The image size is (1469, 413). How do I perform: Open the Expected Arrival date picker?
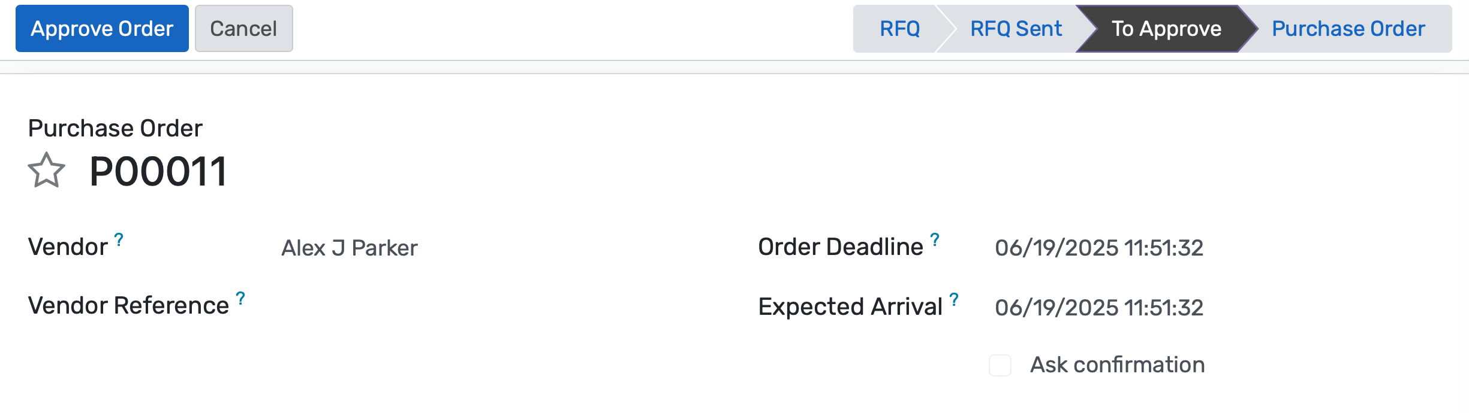pos(1098,308)
